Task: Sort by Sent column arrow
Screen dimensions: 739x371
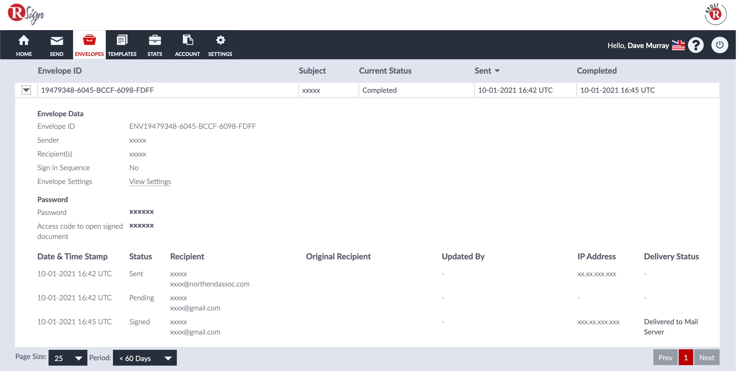Action: [497, 71]
